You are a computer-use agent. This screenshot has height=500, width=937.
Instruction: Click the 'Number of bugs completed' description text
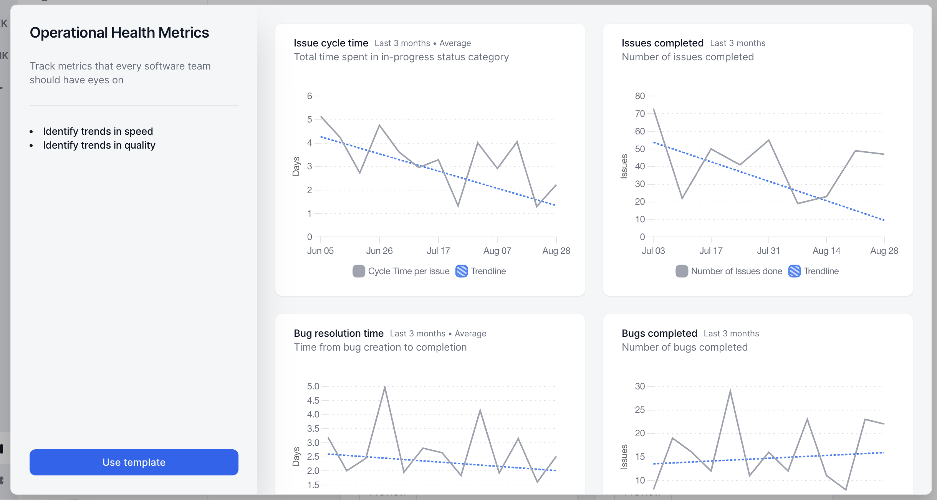tap(684, 347)
